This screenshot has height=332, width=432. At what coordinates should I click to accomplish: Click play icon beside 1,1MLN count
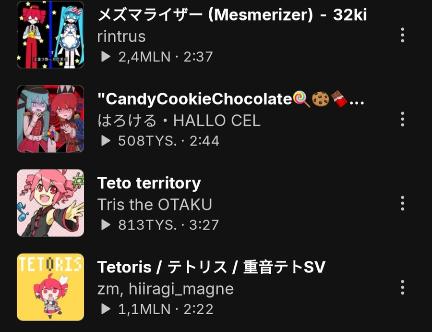click(106, 309)
